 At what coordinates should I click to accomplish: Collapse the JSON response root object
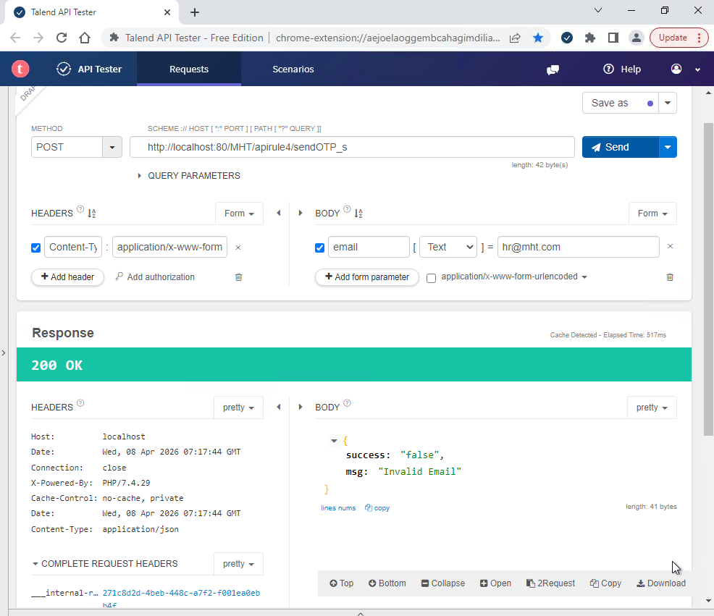pyautogui.click(x=334, y=441)
